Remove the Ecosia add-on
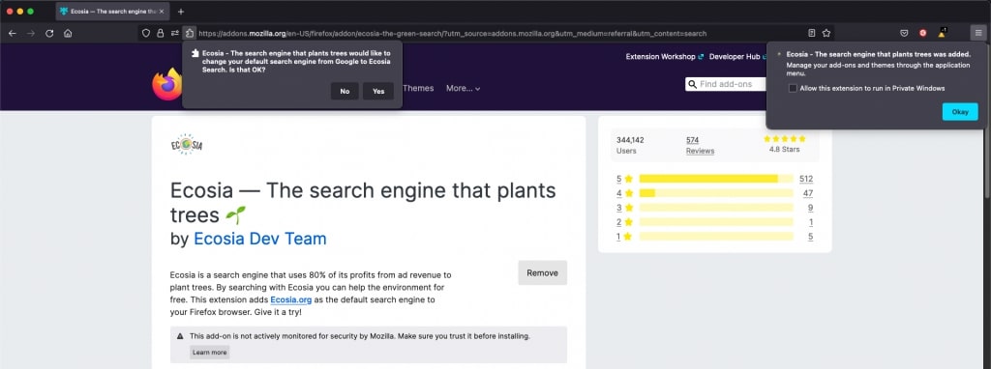This screenshot has height=369, width=991. point(542,273)
